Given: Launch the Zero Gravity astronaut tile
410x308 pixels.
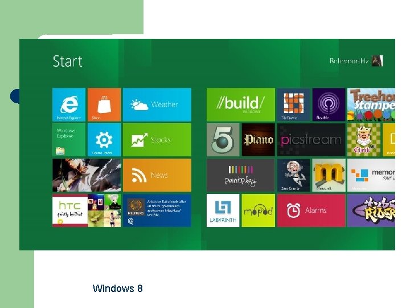Looking at the screenshot, I should (x=293, y=175).
